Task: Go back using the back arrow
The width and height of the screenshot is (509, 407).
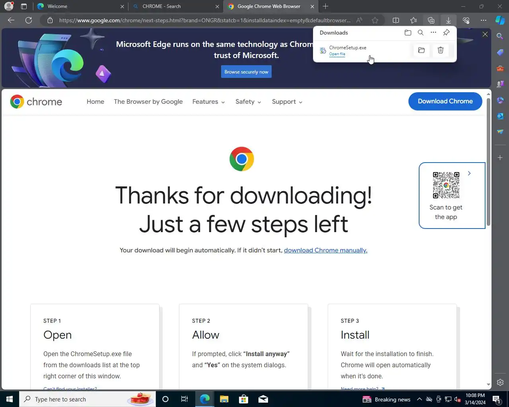Action: 11,20
